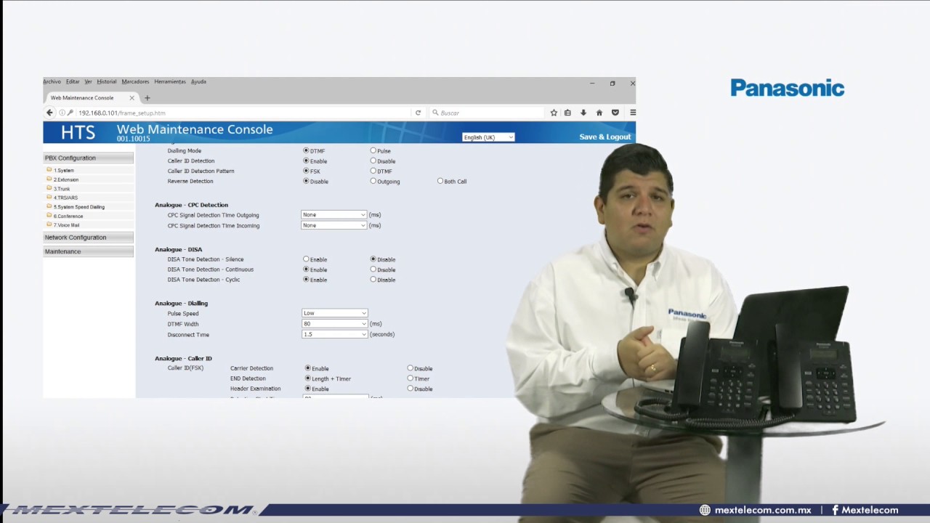This screenshot has width=930, height=523.
Task: Click the 6.Conference folder icon
Action: (49, 215)
